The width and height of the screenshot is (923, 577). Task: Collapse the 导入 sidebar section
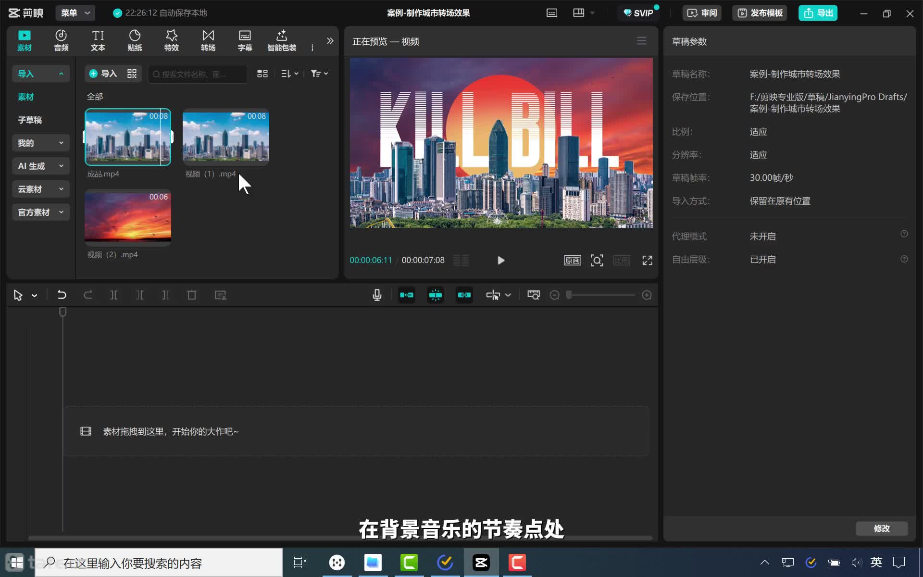pyautogui.click(x=41, y=74)
